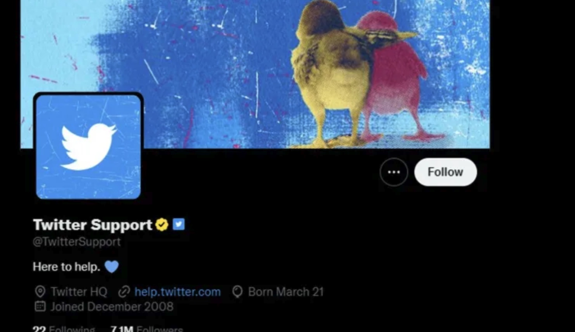
Task: Click the blue heart emoji in bio
Action: pyautogui.click(x=112, y=267)
